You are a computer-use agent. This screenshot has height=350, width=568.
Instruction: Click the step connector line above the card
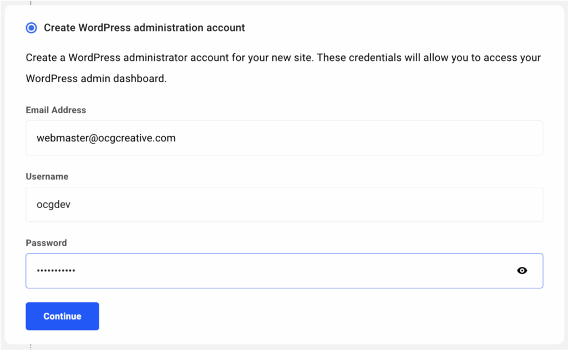tap(31, 3)
